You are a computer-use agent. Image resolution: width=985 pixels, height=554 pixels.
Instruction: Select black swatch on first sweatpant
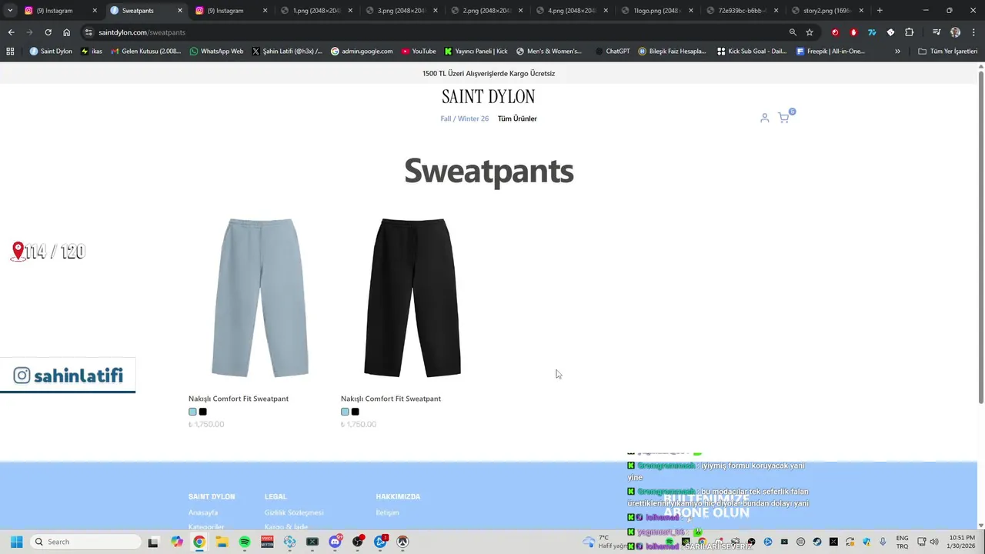[x=203, y=412]
